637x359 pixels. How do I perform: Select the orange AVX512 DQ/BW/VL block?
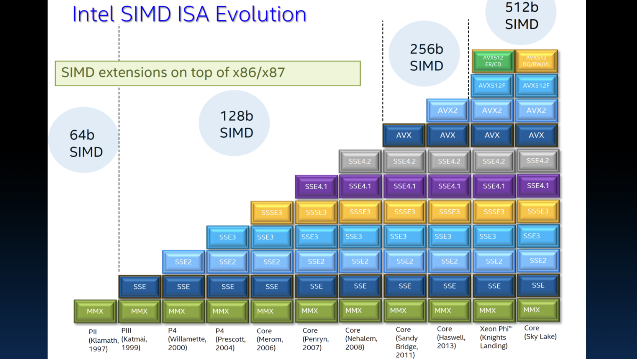pyautogui.click(x=536, y=61)
